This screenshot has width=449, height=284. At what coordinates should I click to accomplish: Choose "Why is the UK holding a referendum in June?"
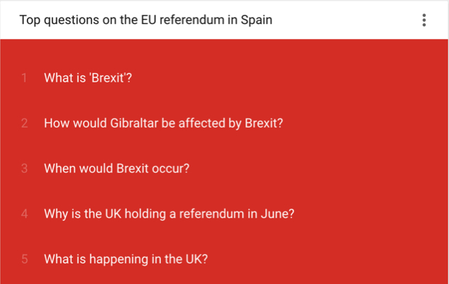169,214
